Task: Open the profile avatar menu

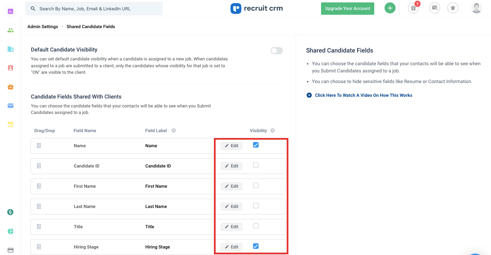Action: click(476, 8)
